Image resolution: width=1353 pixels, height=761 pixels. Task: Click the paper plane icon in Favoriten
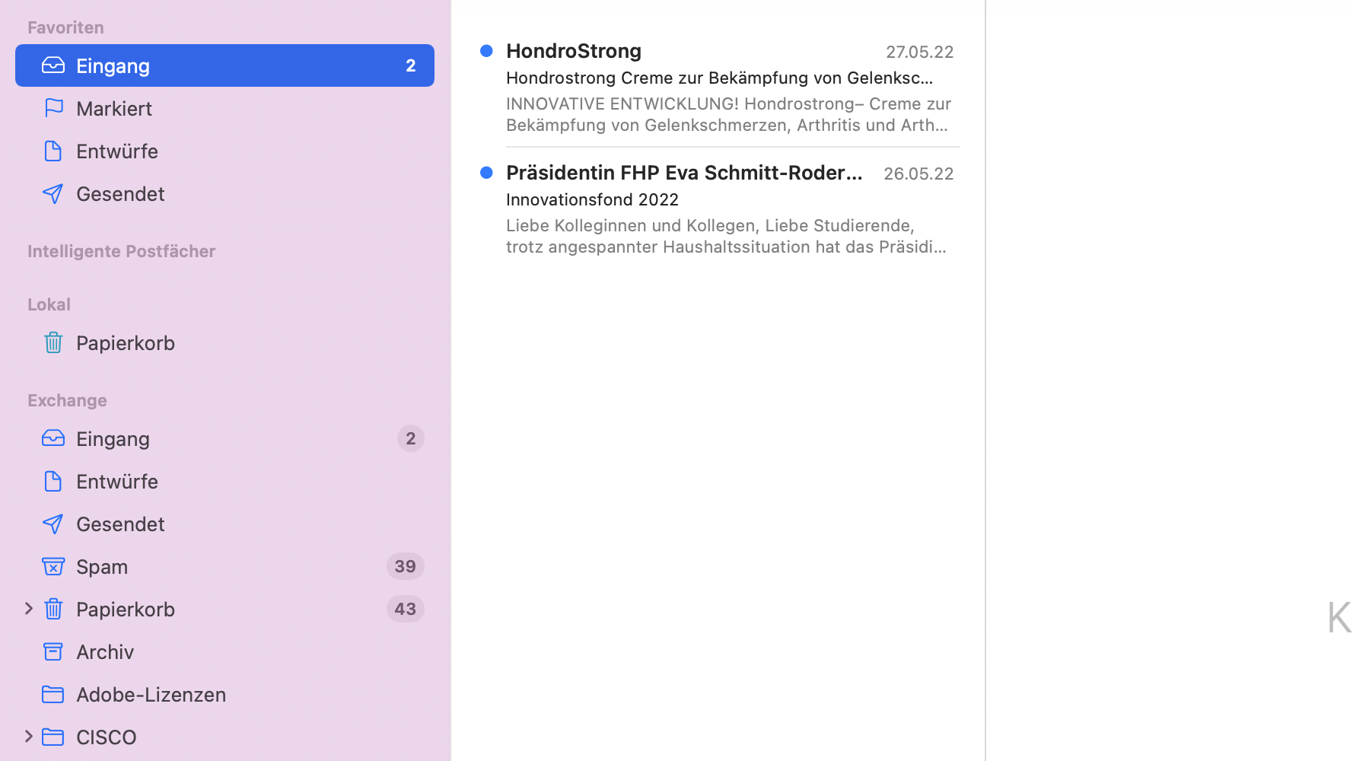(53, 193)
